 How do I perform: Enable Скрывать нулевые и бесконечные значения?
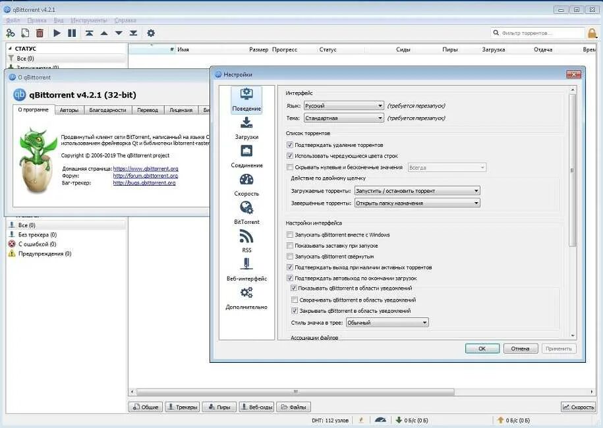tap(290, 167)
